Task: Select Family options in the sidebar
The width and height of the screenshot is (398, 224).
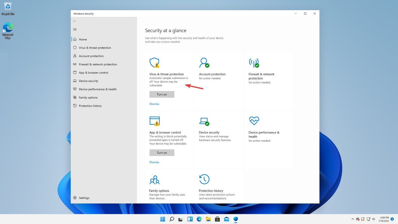Action: [x=104, y=98]
